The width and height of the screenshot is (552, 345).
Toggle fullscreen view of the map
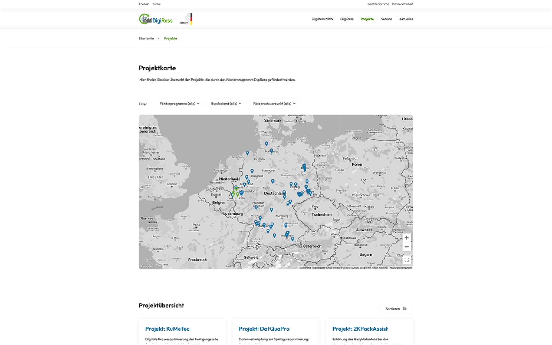coord(406,260)
